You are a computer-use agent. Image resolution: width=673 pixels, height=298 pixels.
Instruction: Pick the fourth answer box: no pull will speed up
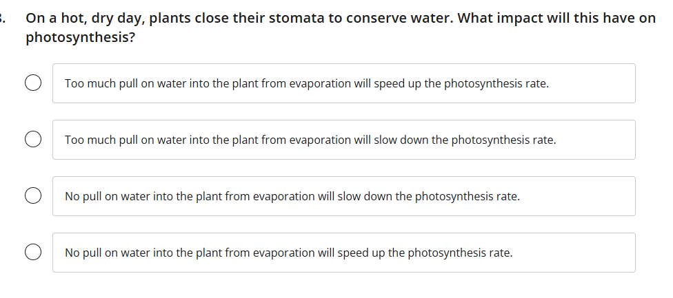343,253
